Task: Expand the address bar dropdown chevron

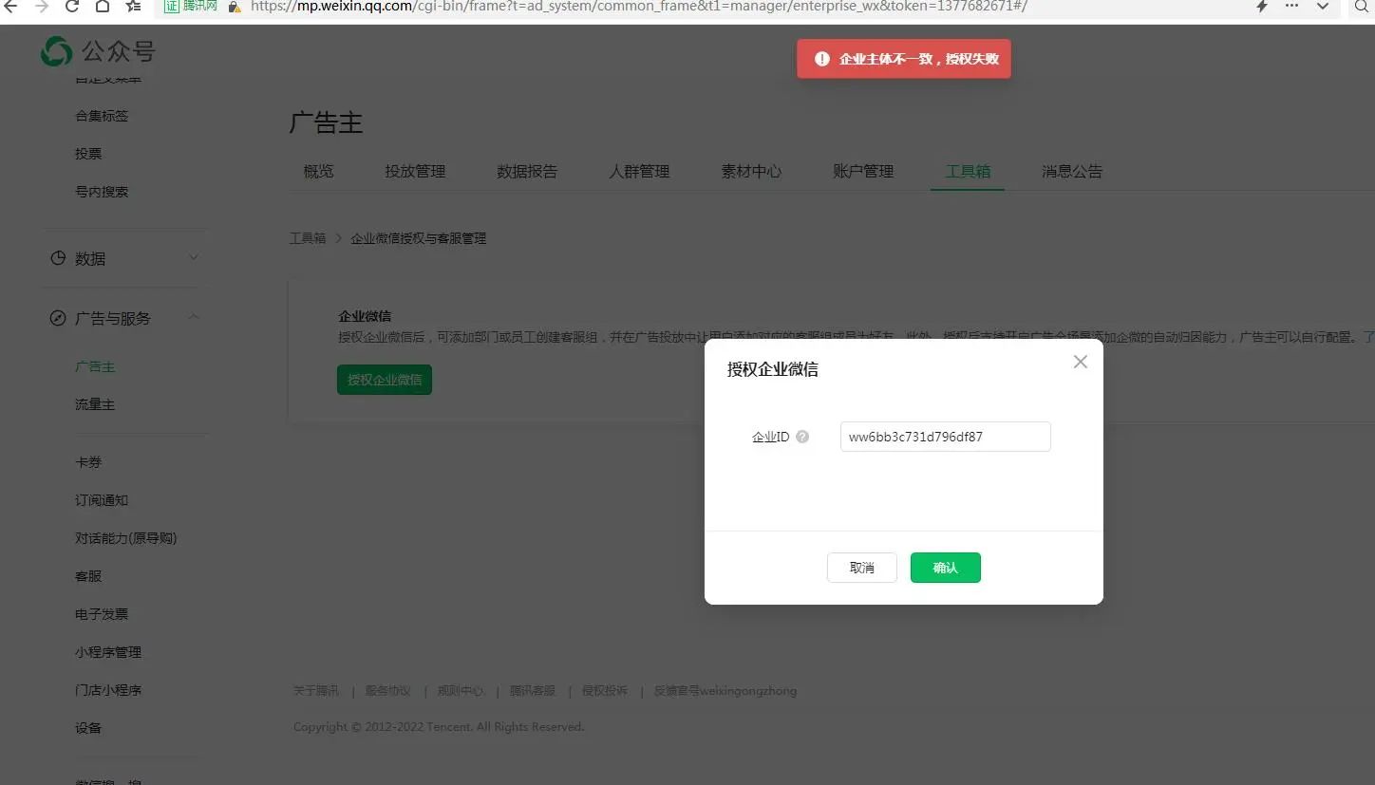Action: point(1322,6)
